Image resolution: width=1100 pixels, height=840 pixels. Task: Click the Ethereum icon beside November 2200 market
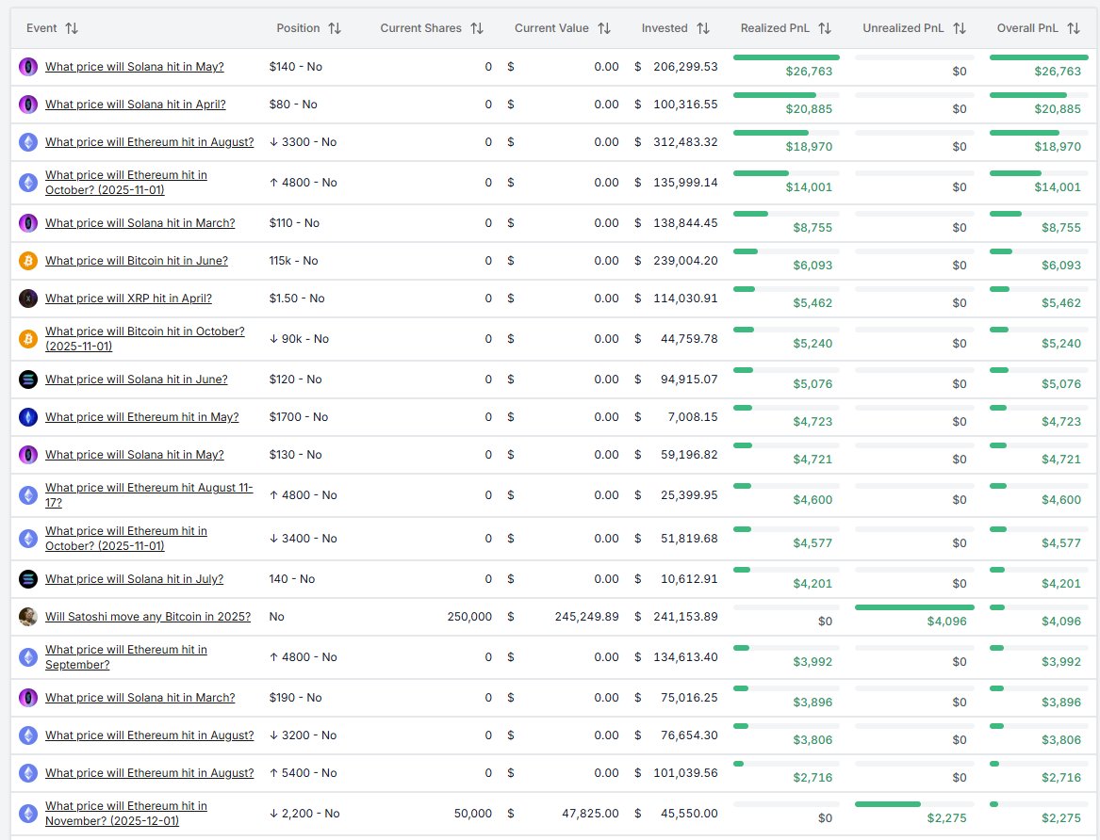(27, 814)
